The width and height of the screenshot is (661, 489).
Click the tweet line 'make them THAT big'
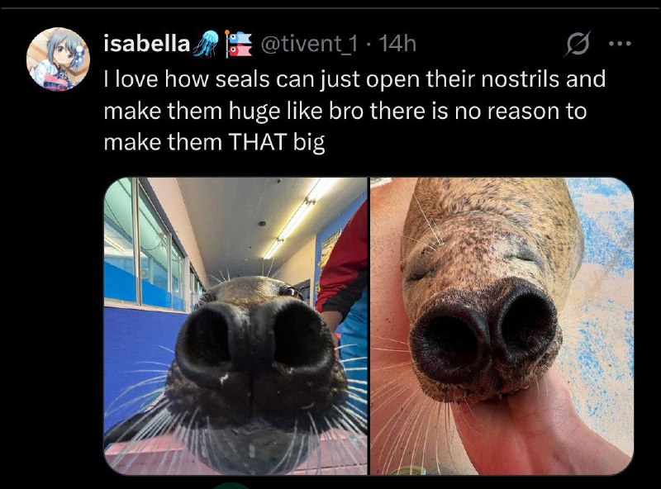214,142
